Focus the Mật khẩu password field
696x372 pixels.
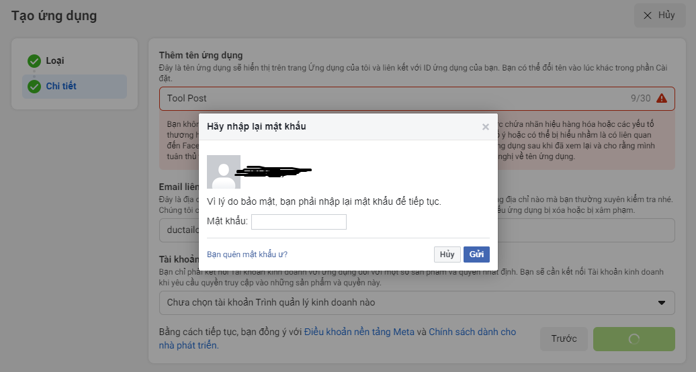point(299,222)
